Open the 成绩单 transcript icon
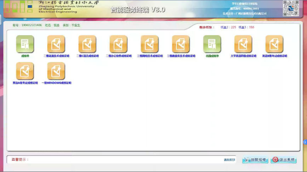Screen dimensions: 307x172 [25, 44]
